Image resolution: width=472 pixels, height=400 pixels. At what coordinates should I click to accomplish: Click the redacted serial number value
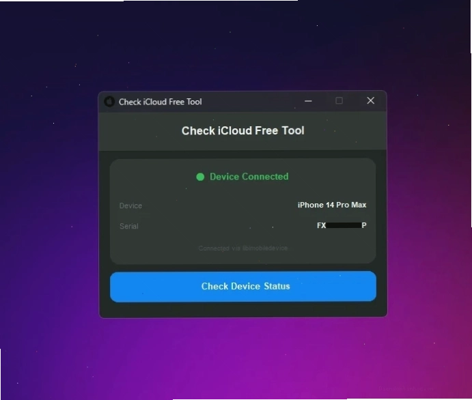tap(342, 225)
